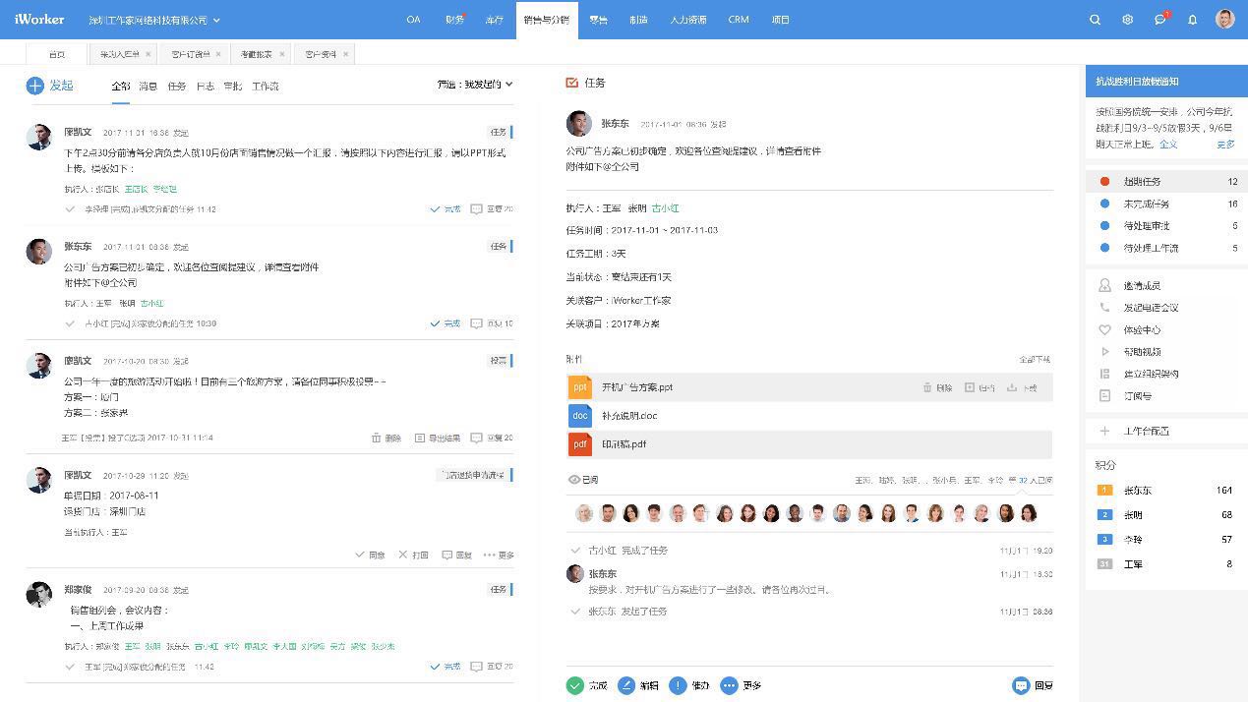Open the 人力资源 top menu
The height and width of the screenshot is (702, 1248).
[x=688, y=20]
